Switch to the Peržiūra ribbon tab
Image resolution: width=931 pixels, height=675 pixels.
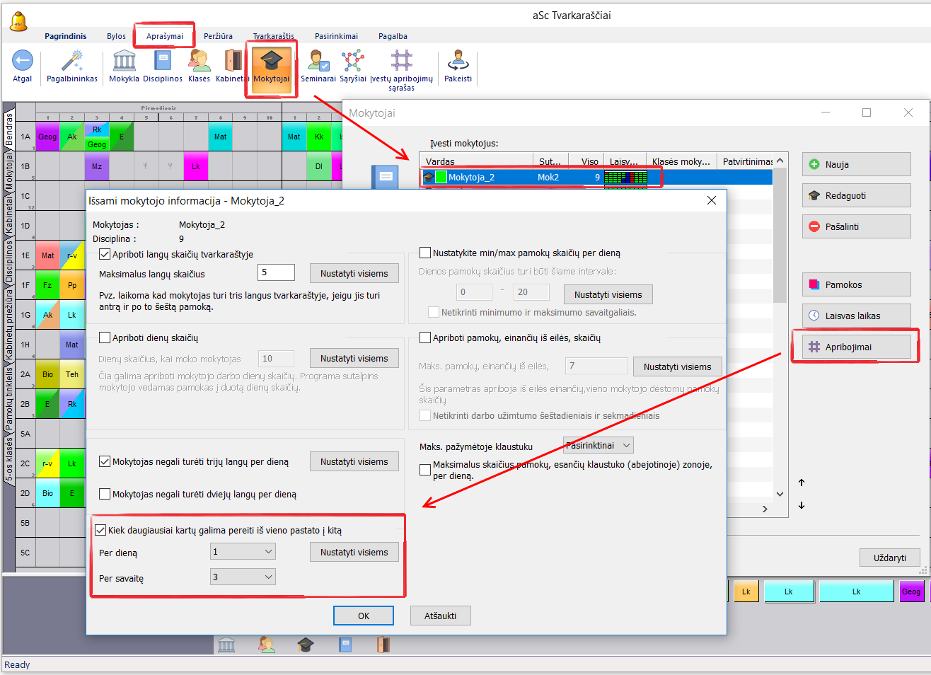[x=218, y=36]
